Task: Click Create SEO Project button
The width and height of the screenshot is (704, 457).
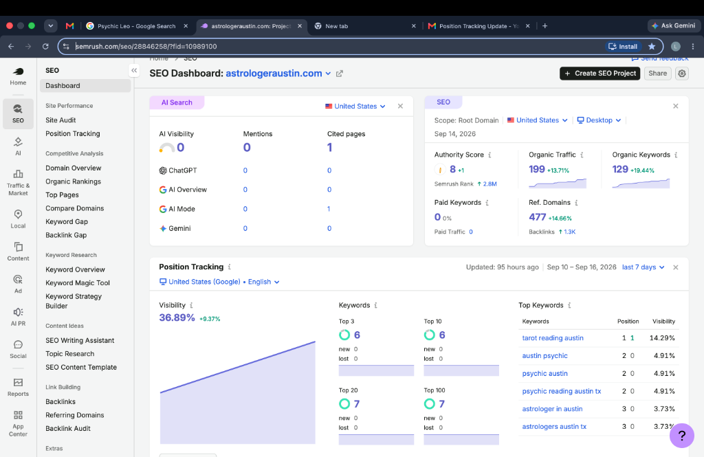Action: (599, 73)
